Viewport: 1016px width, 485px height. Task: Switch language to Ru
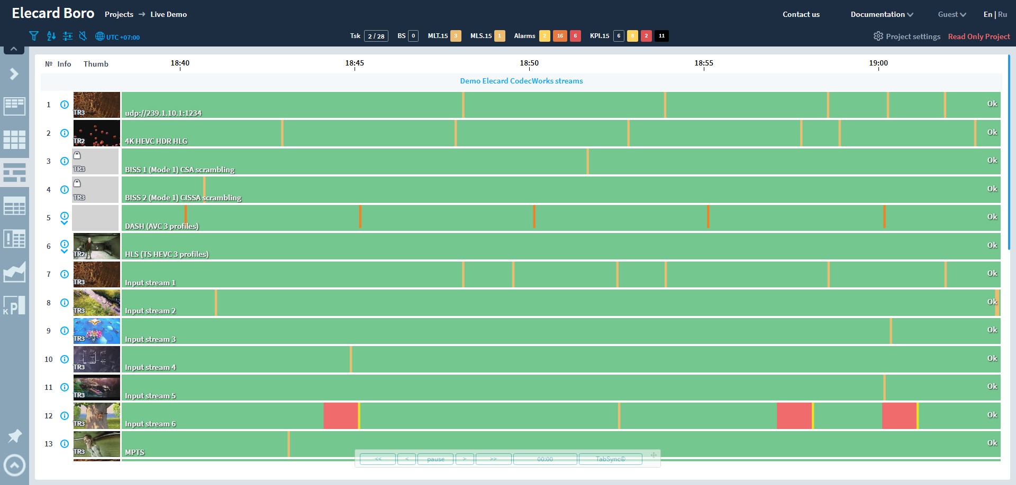coord(1003,14)
